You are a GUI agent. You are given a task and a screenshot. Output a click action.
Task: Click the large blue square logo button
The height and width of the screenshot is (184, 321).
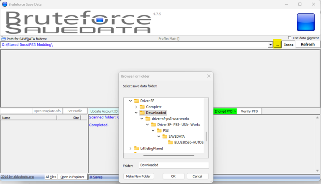pyautogui.click(x=306, y=22)
